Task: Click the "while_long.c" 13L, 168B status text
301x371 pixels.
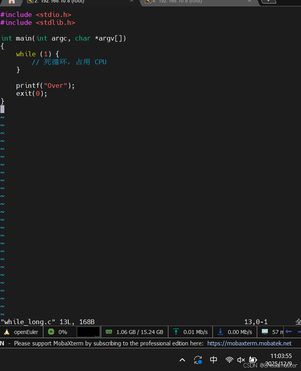Action: point(48,322)
